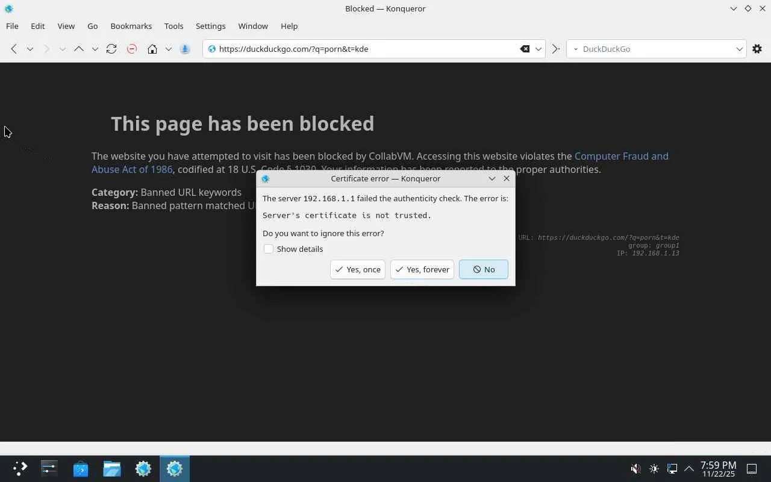Expand the Back button history dropdown
Viewport: 771px width, 482px height.
click(30, 49)
